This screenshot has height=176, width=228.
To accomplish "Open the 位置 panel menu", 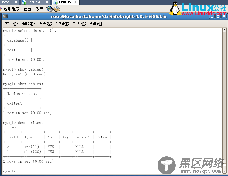I will point(28,9).
